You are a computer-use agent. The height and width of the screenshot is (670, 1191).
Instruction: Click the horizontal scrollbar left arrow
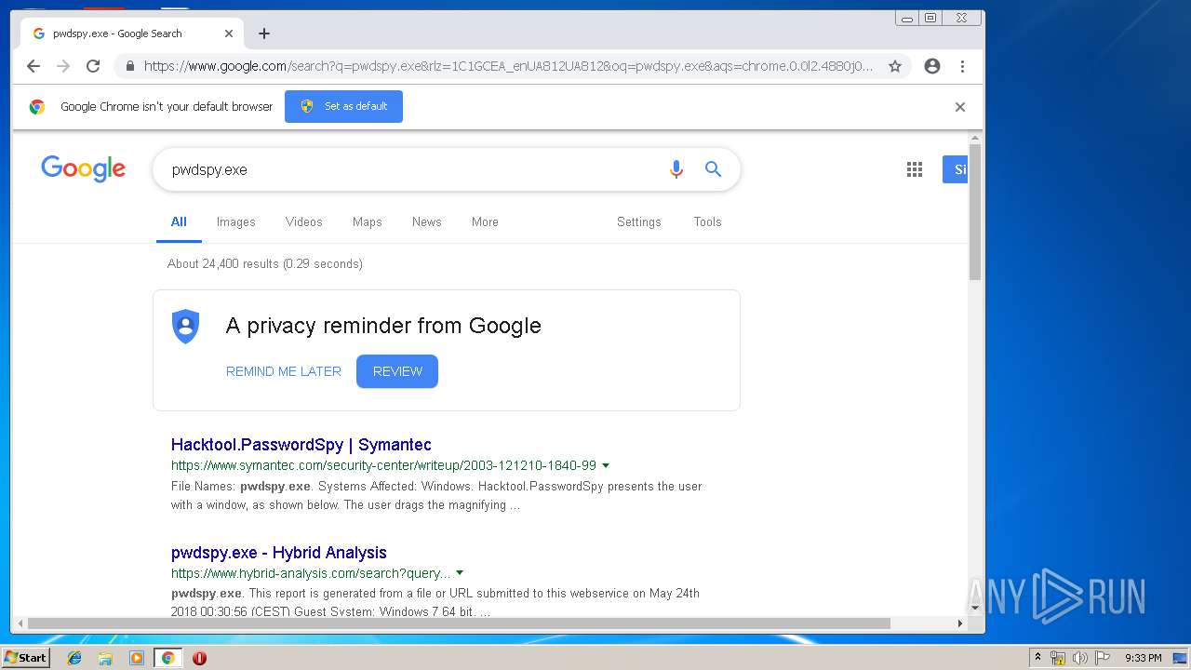coord(19,623)
